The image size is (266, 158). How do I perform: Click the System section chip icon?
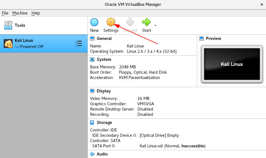pos(92,59)
